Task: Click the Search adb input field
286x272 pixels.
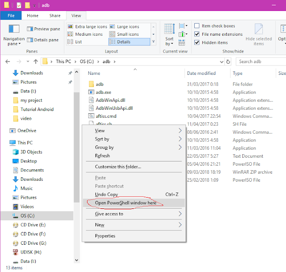Action: pyautogui.click(x=261, y=62)
